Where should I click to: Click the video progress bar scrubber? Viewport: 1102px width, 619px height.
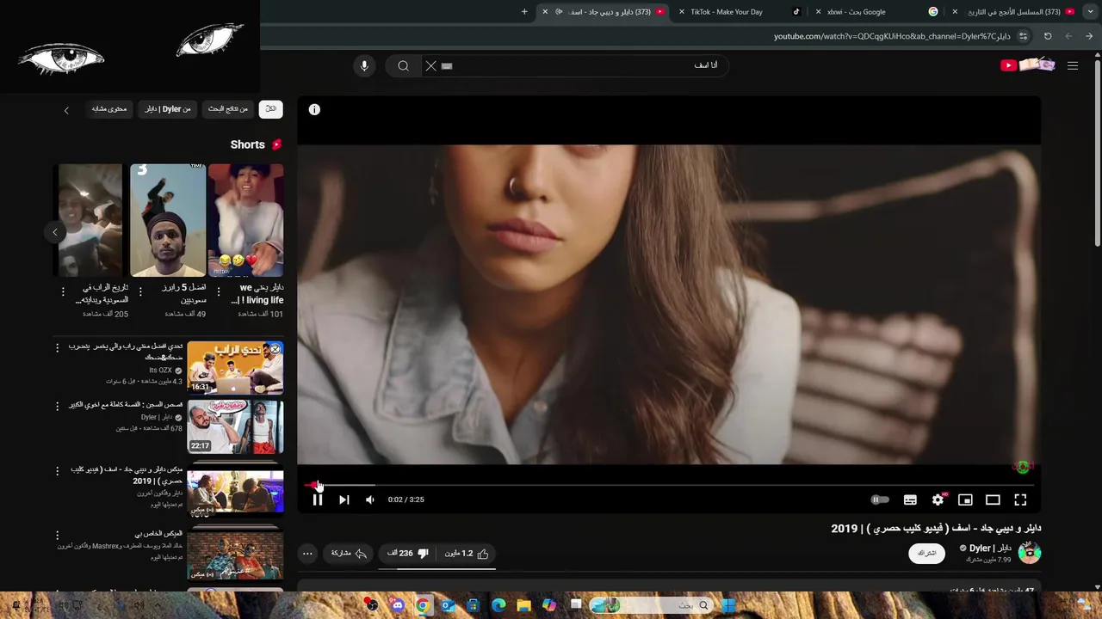point(668,485)
